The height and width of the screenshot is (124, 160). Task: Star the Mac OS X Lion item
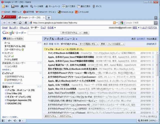point(45,89)
